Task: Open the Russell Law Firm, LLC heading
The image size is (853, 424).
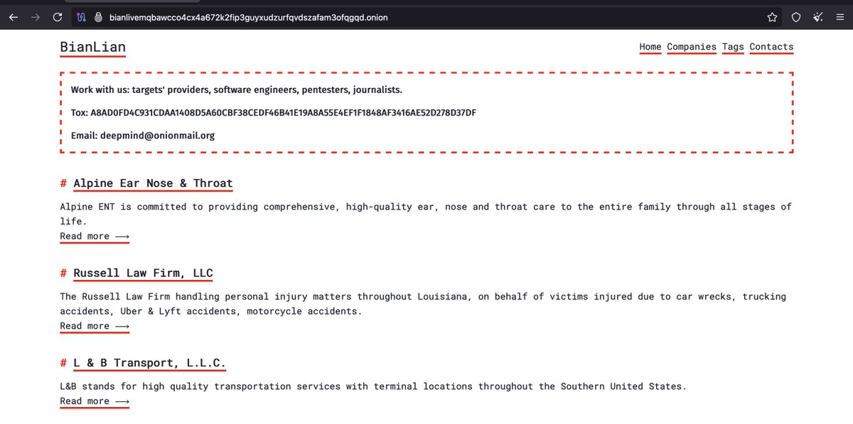Action: tap(143, 273)
